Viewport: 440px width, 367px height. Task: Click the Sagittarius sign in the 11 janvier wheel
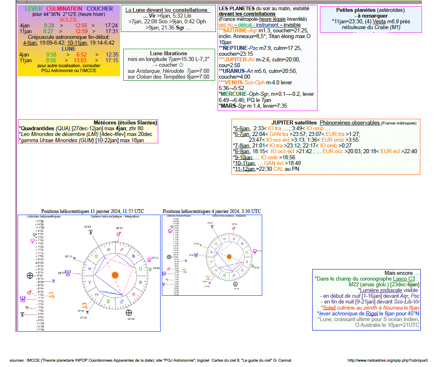(x=122, y=249)
